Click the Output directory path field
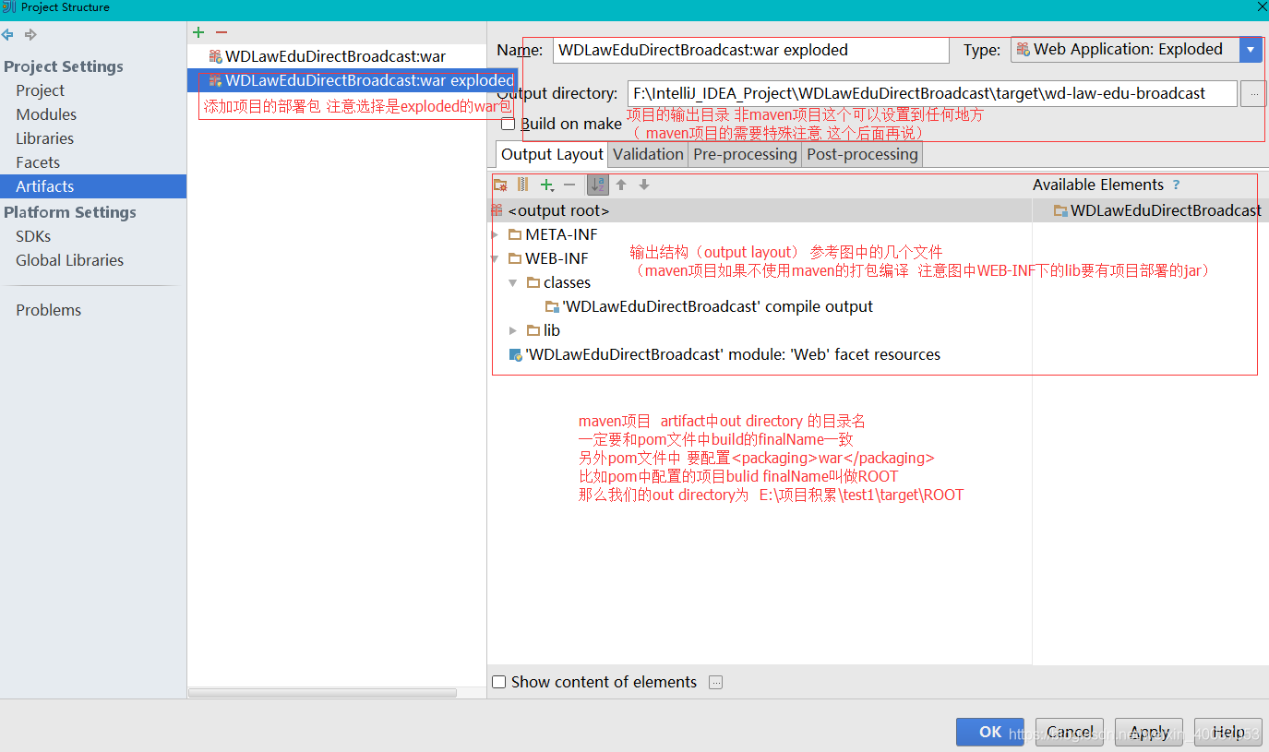This screenshot has height=752, width=1269. coord(932,93)
